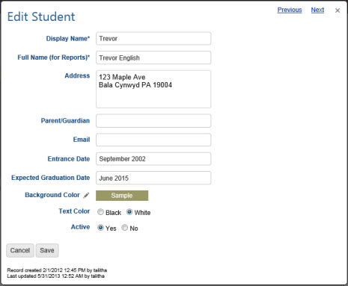Click the Background Color label
Screen dimensions: 348x286
pos(52,195)
